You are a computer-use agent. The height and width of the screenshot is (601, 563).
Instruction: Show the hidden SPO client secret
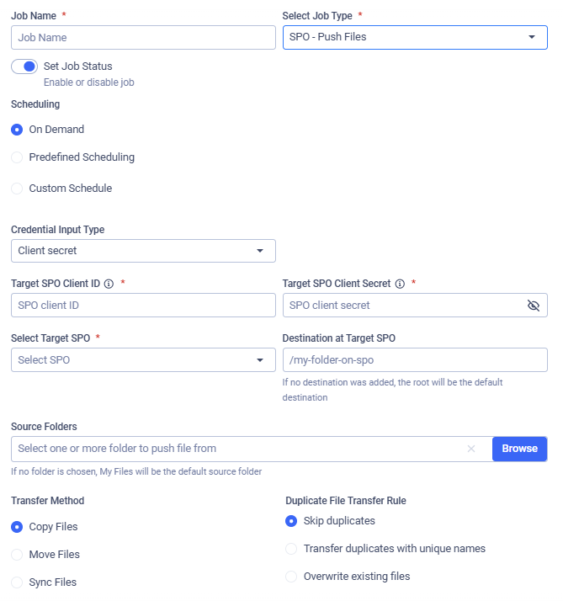[533, 306]
